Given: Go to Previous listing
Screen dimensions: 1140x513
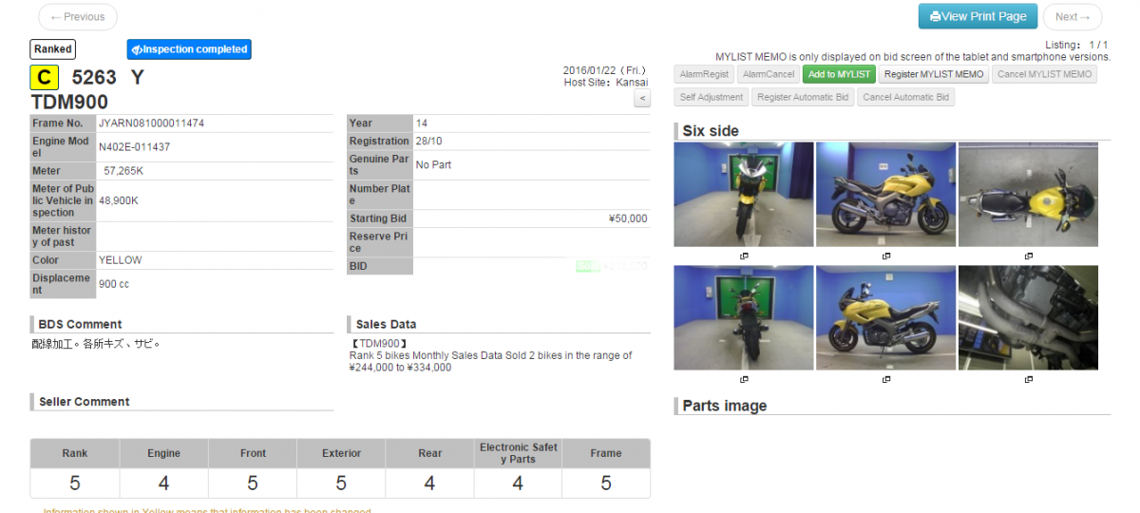Looking at the screenshot, I should click(x=78, y=17).
